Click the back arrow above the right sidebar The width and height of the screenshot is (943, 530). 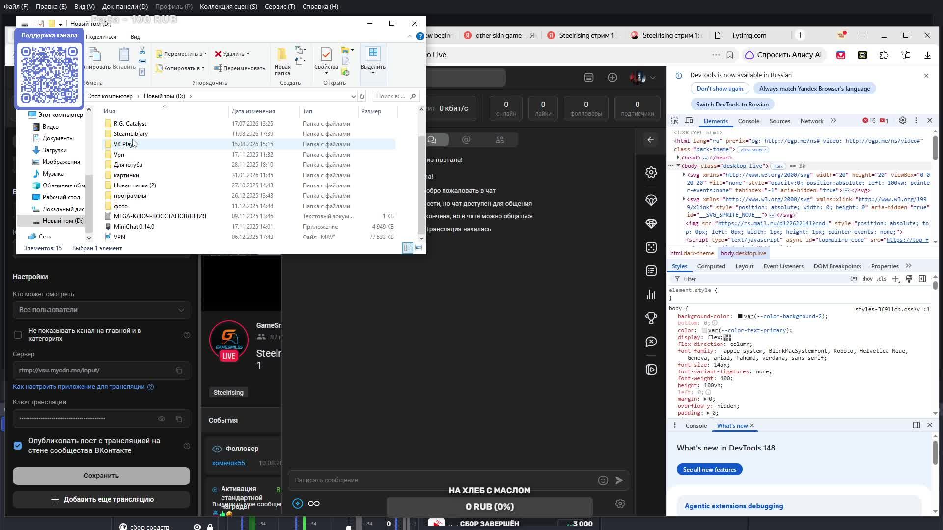651,140
